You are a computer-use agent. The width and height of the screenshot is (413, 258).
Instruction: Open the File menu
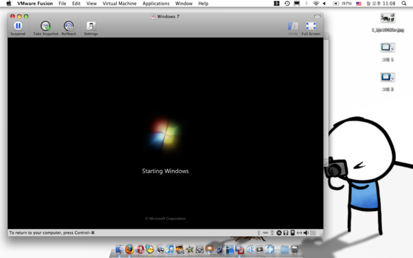[63, 3]
